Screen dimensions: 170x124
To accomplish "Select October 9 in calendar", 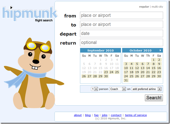I will [x=159, y=64].
